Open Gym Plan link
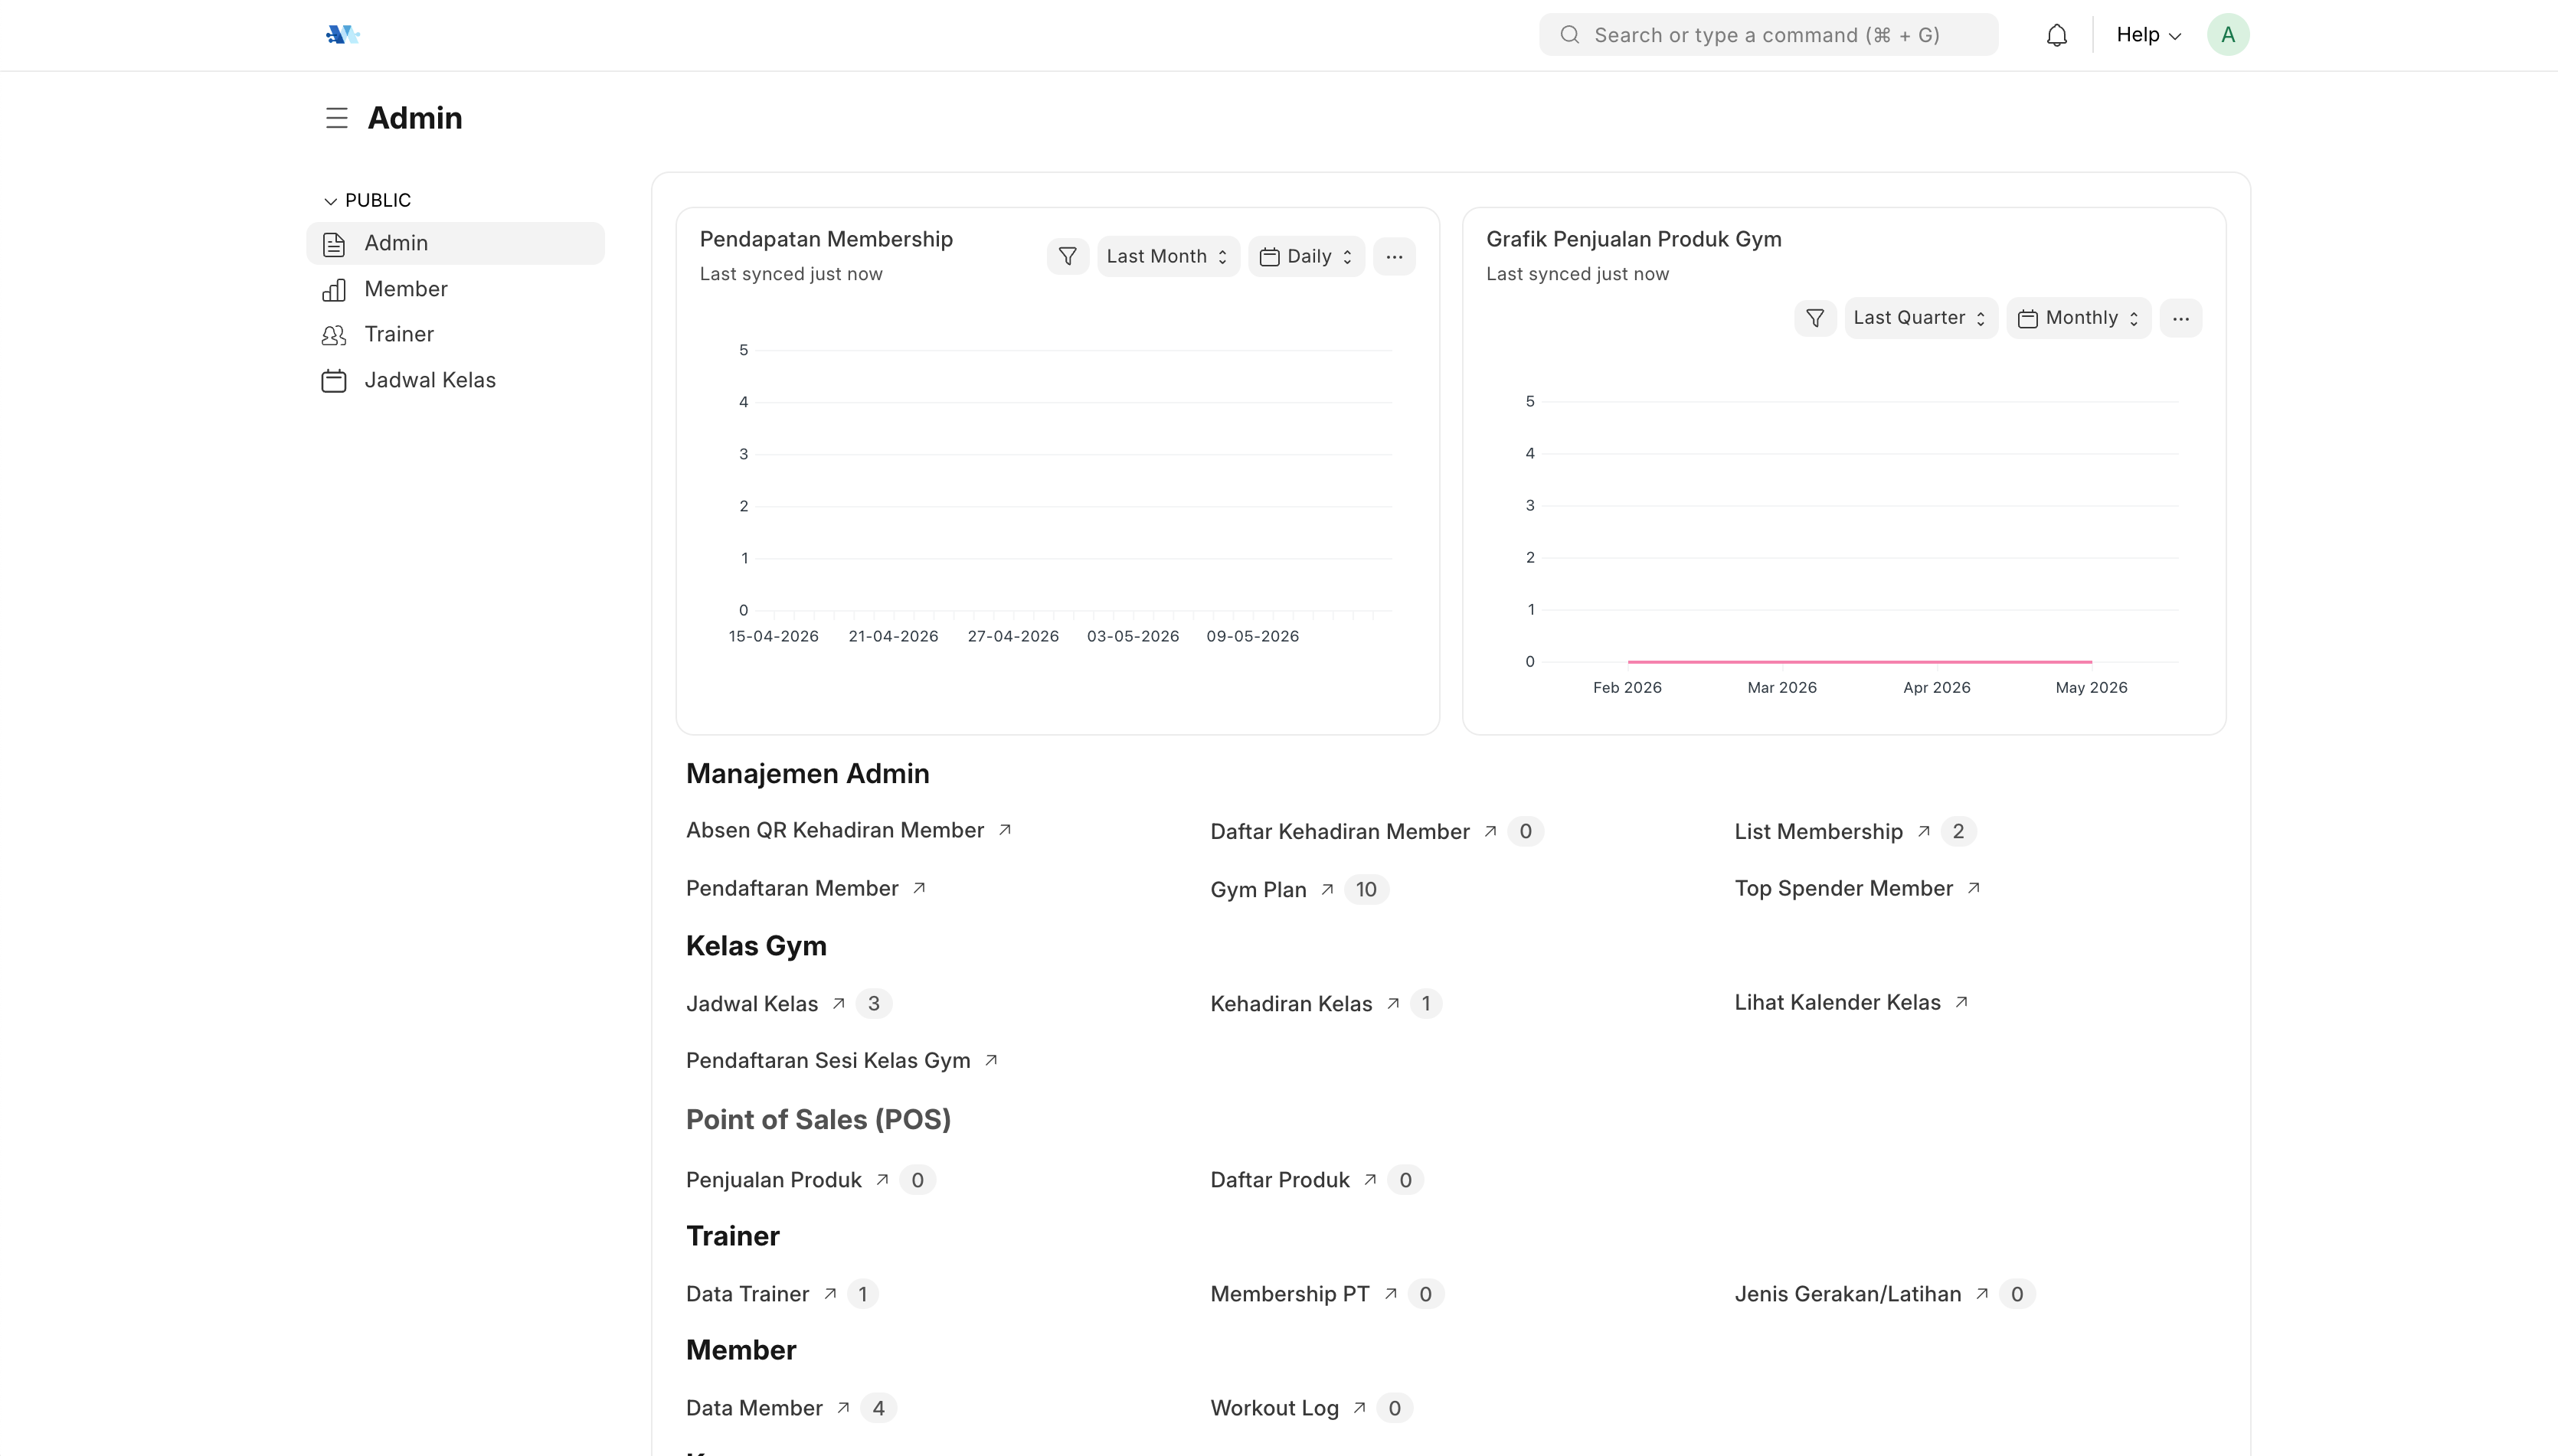The image size is (2558, 1456). [x=1258, y=889]
